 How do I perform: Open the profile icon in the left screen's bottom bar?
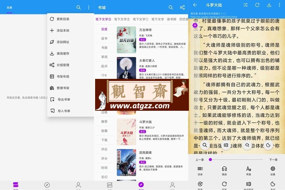tap(78, 185)
